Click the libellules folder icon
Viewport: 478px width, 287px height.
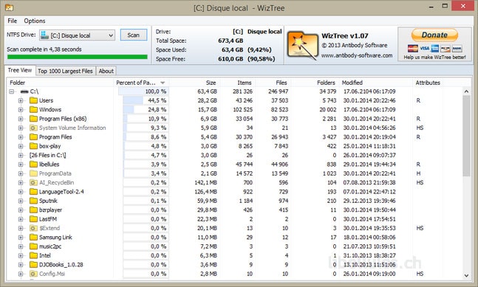coord(33,165)
